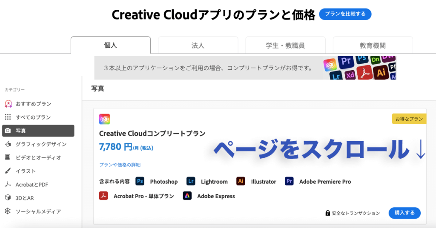
Task: Click the お得なプラン yellow badge
Action: click(x=409, y=119)
